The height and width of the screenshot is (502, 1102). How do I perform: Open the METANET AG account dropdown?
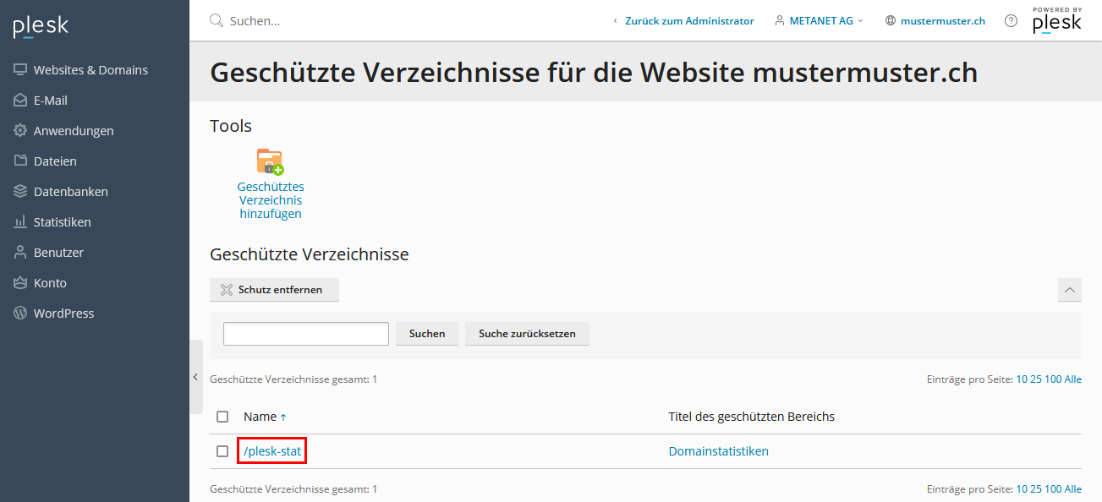(819, 21)
